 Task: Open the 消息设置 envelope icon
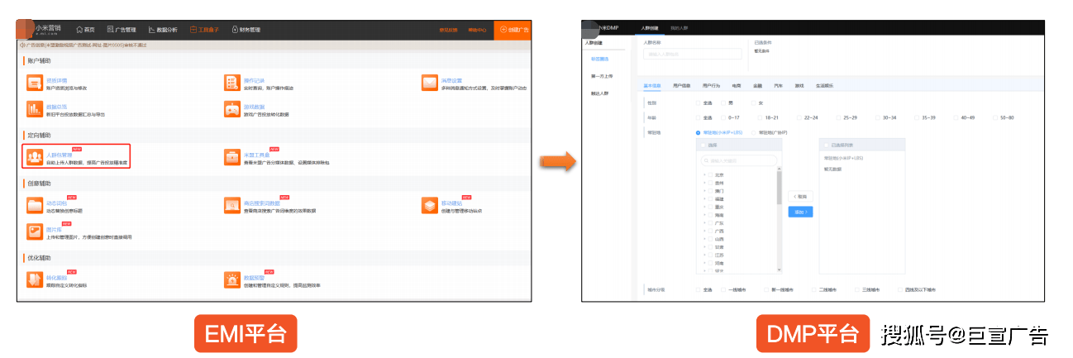(x=429, y=83)
